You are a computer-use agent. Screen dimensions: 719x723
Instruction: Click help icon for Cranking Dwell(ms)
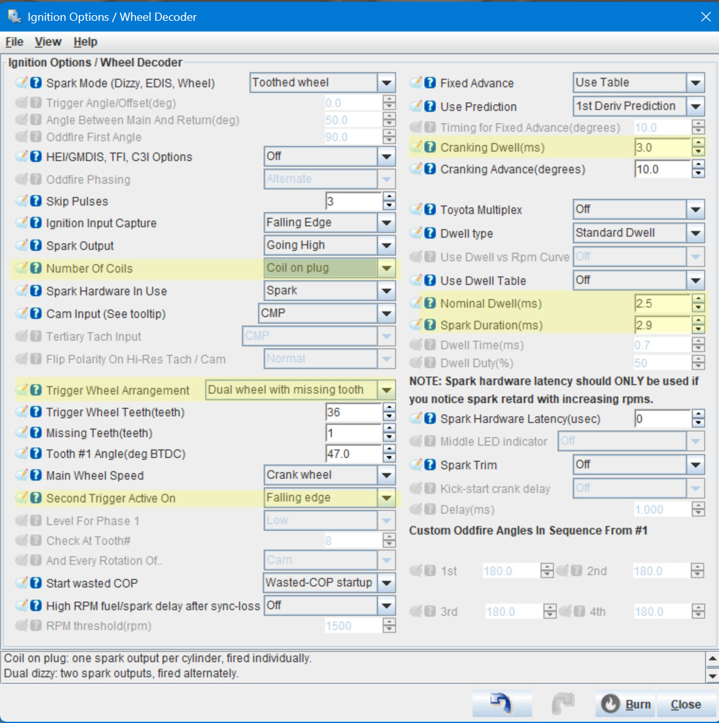(x=430, y=147)
